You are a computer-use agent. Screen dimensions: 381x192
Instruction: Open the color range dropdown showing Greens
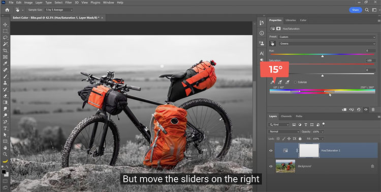[327, 44]
